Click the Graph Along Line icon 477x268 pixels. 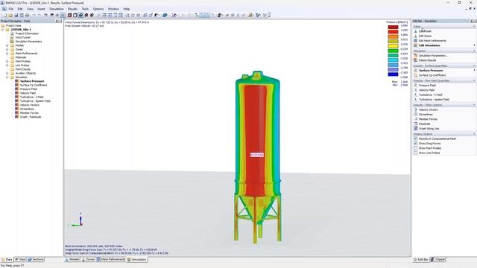tap(416, 129)
